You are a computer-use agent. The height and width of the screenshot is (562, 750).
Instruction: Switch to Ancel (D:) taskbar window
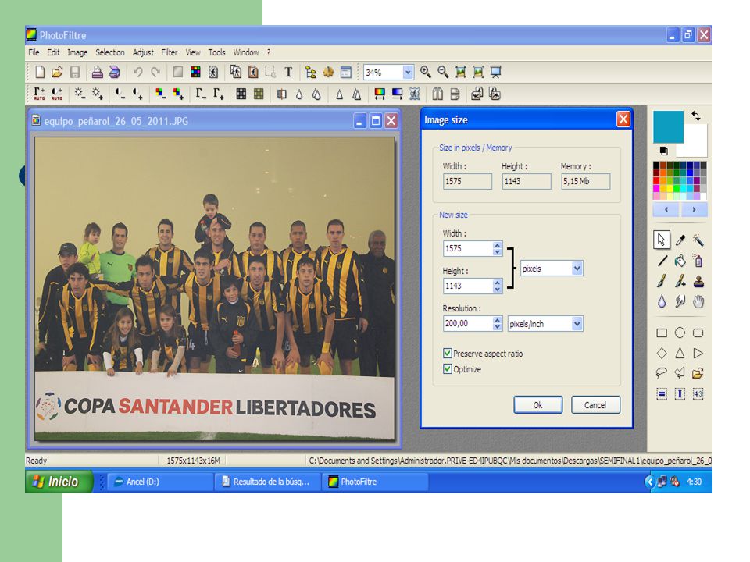point(159,482)
